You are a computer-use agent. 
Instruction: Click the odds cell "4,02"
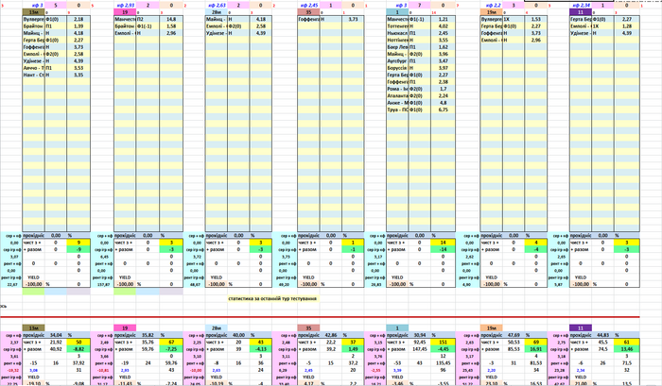click(444, 26)
